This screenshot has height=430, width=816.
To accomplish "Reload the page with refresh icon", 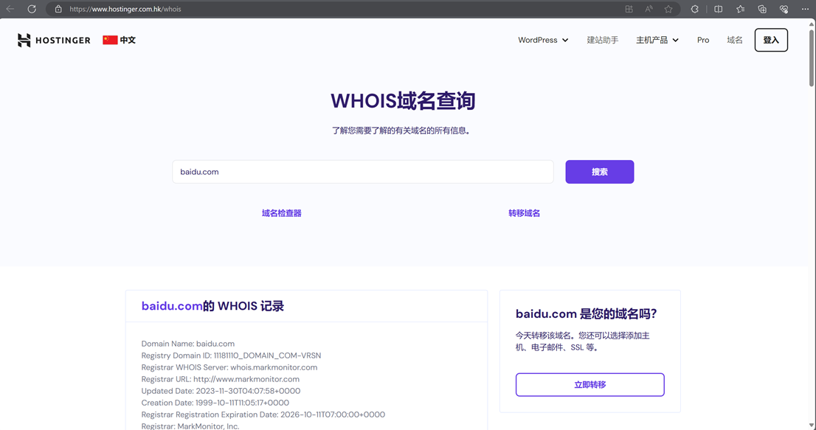I will pos(32,9).
